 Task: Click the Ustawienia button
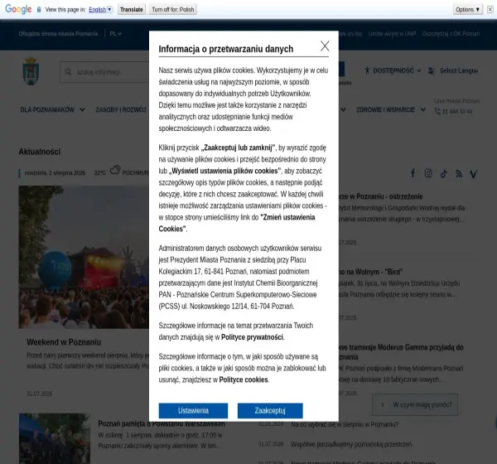[193, 411]
